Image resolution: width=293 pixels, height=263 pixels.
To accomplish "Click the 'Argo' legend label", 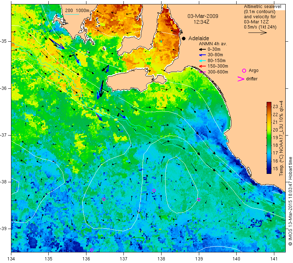I will tap(253, 70).
